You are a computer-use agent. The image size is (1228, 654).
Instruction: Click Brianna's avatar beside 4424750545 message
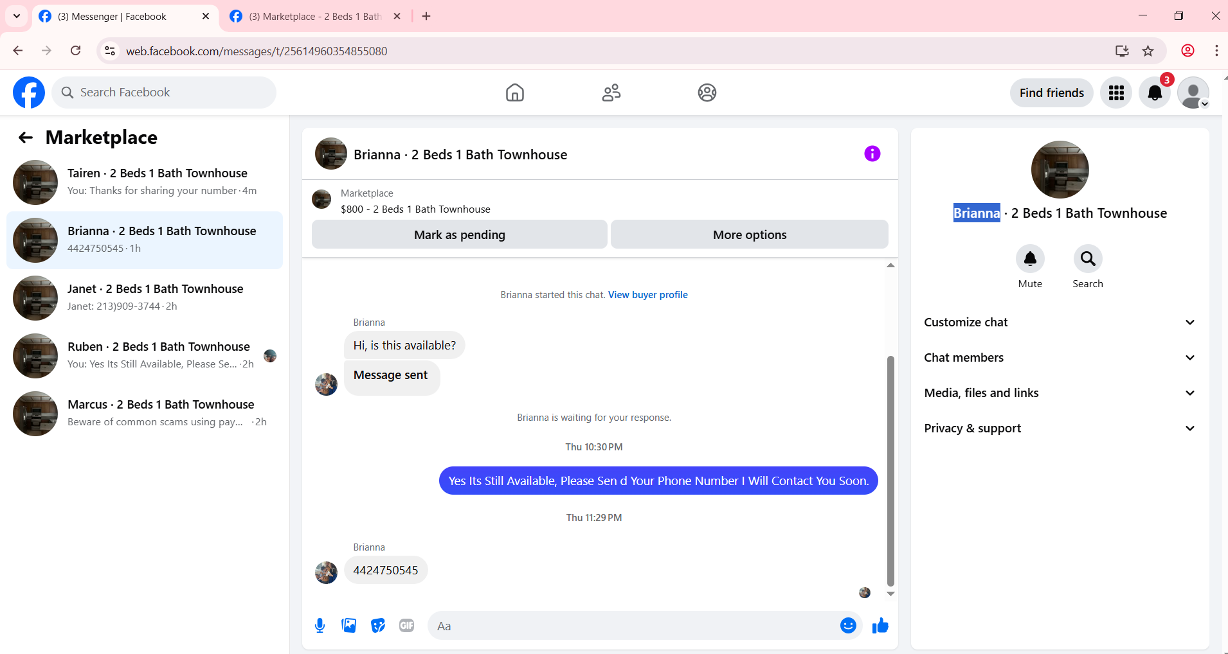[x=326, y=572]
